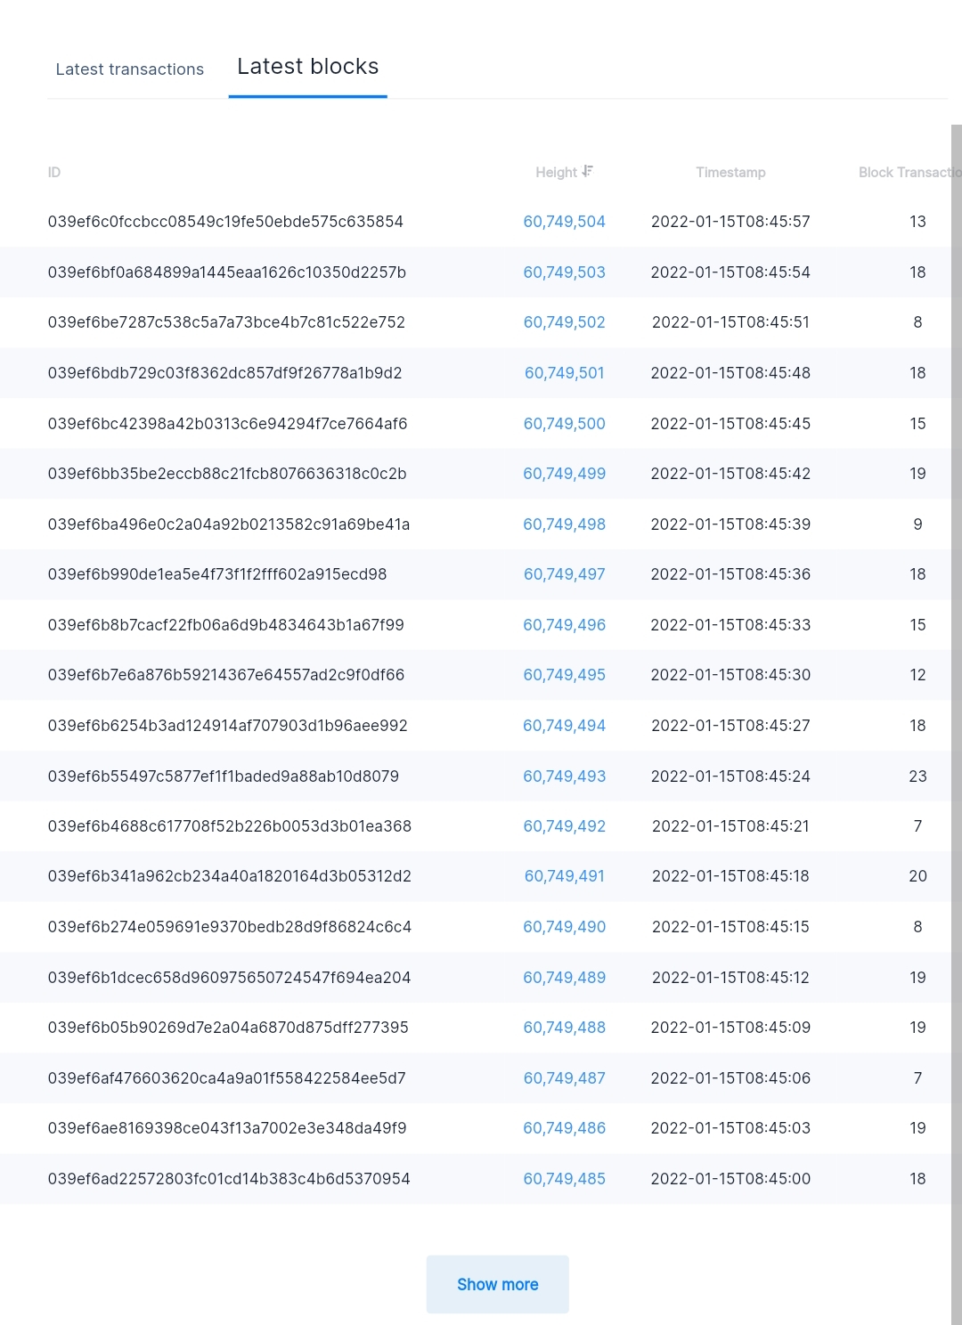This screenshot has width=962, height=1325.
Task: Click transaction count 12 in block 60,749,495 row
Action: (x=917, y=675)
